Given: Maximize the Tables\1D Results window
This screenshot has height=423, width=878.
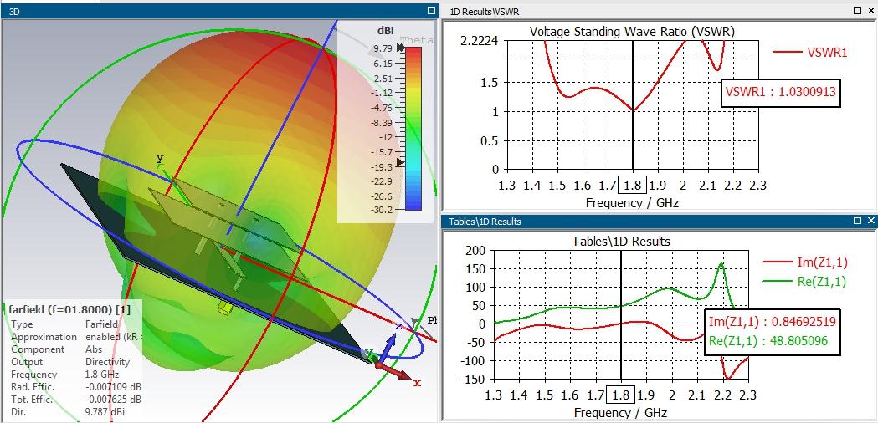Looking at the screenshot, I should (x=857, y=221).
